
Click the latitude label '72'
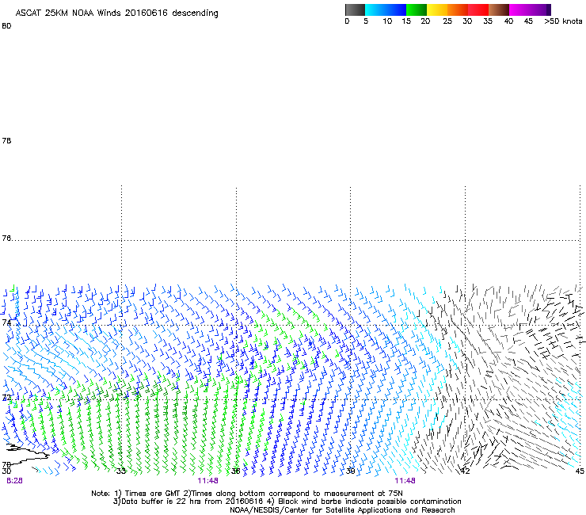pos(6,398)
